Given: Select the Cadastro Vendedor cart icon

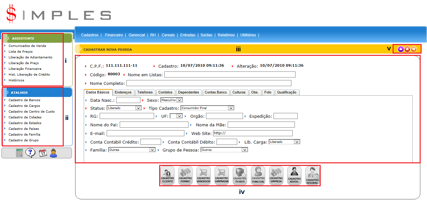Looking at the screenshot, I should point(203,176).
